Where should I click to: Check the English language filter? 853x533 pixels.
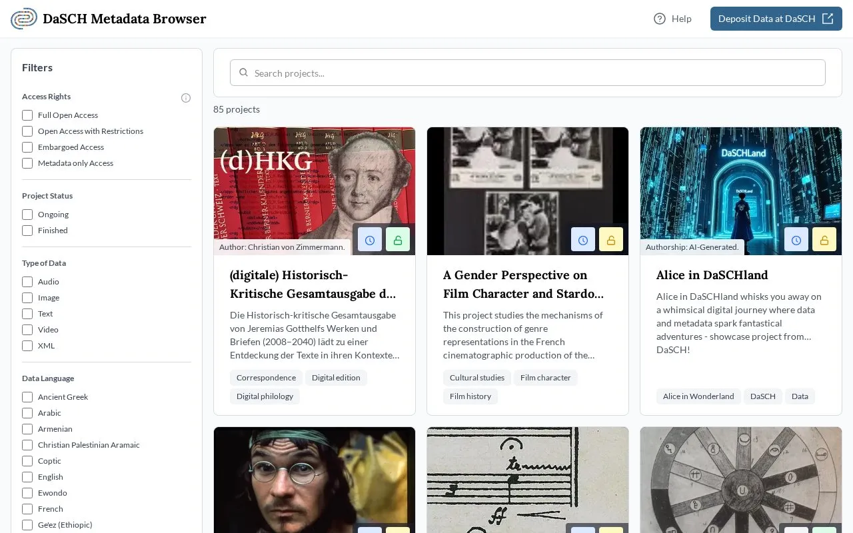[x=27, y=477]
